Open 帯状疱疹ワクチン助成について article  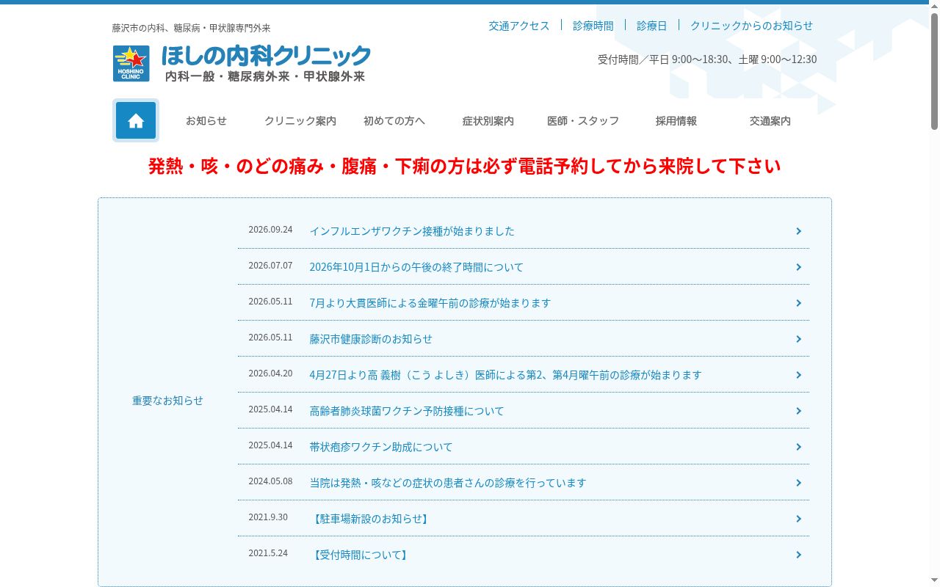(x=381, y=447)
